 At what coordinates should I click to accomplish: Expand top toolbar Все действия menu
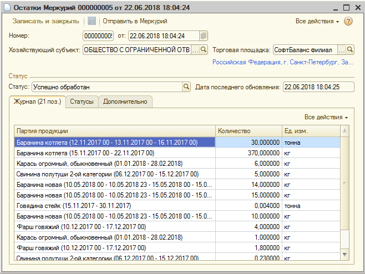pyautogui.click(x=317, y=21)
